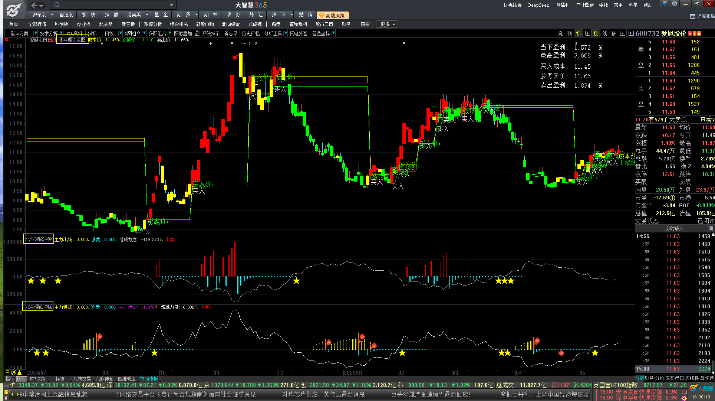Viewport: 715px width, 401px height.
Task: Open the 高端决策 diamond button
Action: [x=333, y=15]
